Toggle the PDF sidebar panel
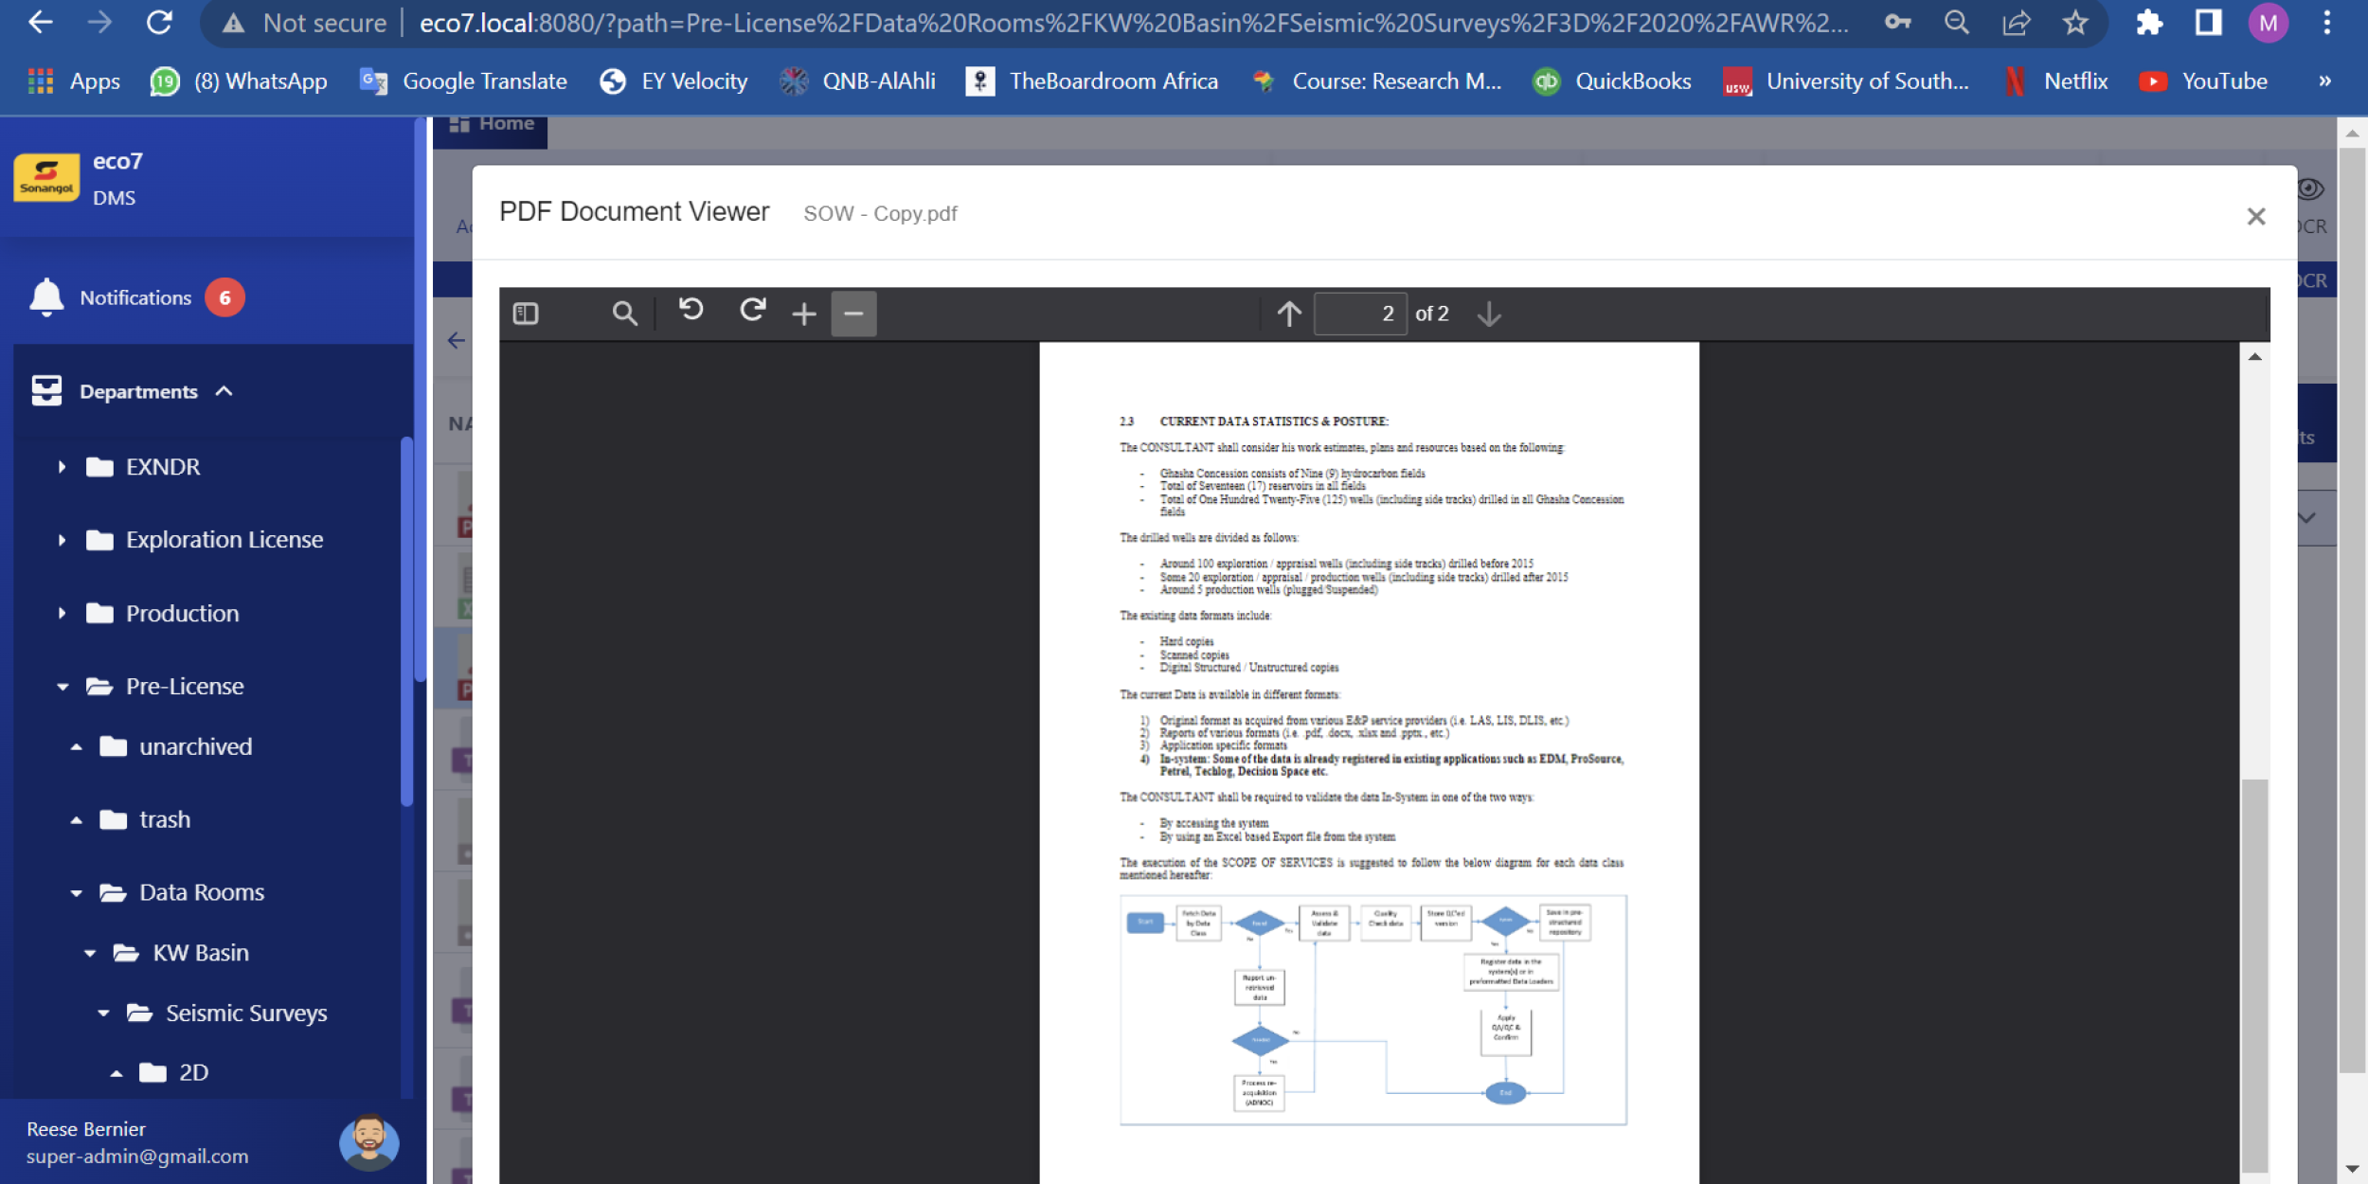 (526, 314)
